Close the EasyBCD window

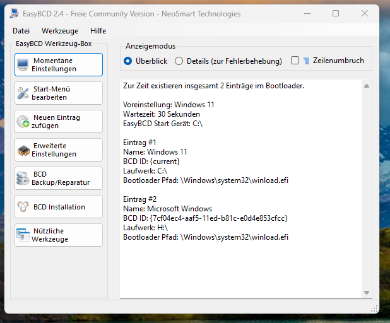365,13
